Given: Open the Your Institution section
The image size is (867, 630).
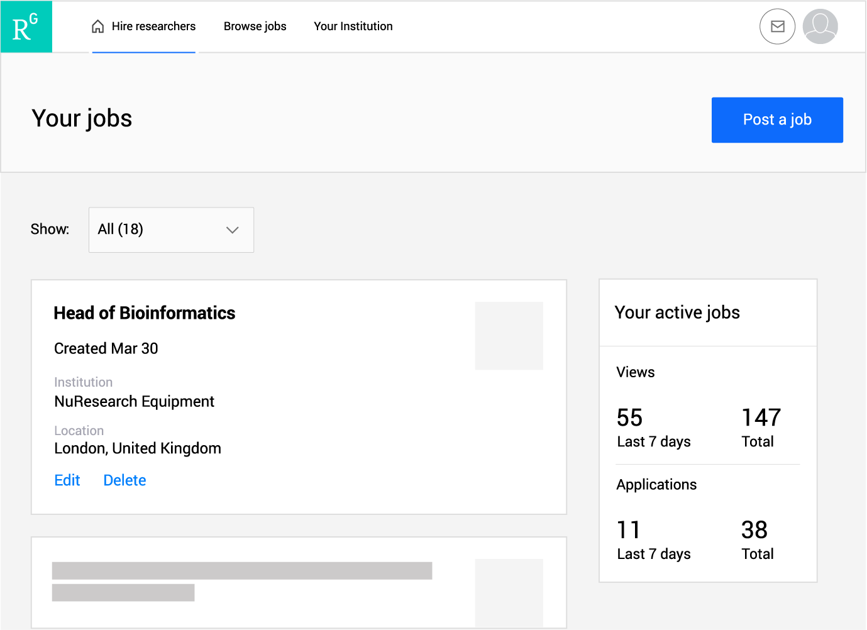Looking at the screenshot, I should (x=353, y=26).
